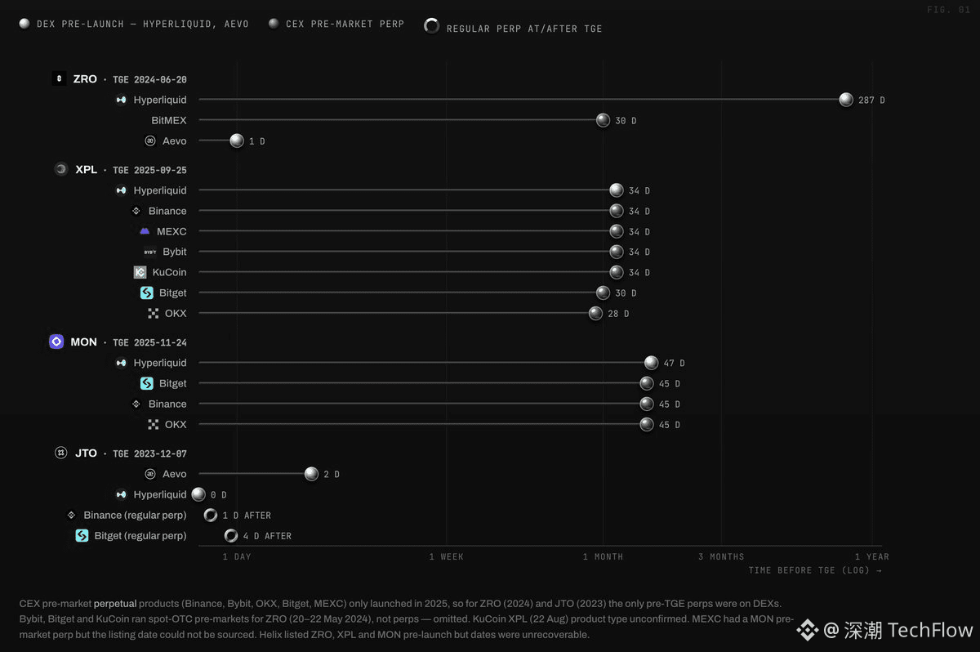Click the 'FIG. 01' label
The width and height of the screenshot is (980, 652).
(948, 9)
